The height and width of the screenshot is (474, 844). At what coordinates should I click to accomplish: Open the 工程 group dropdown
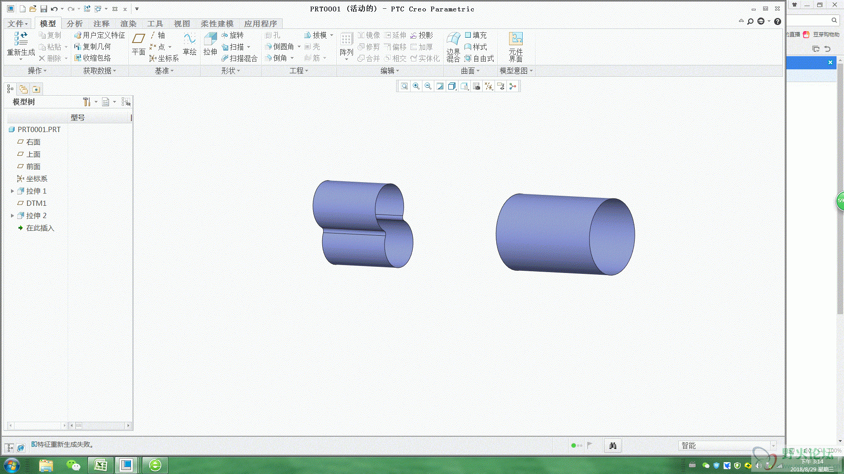[x=298, y=71]
